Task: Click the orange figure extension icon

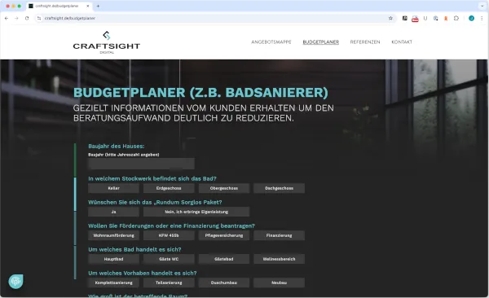Action: pyautogui.click(x=446, y=19)
